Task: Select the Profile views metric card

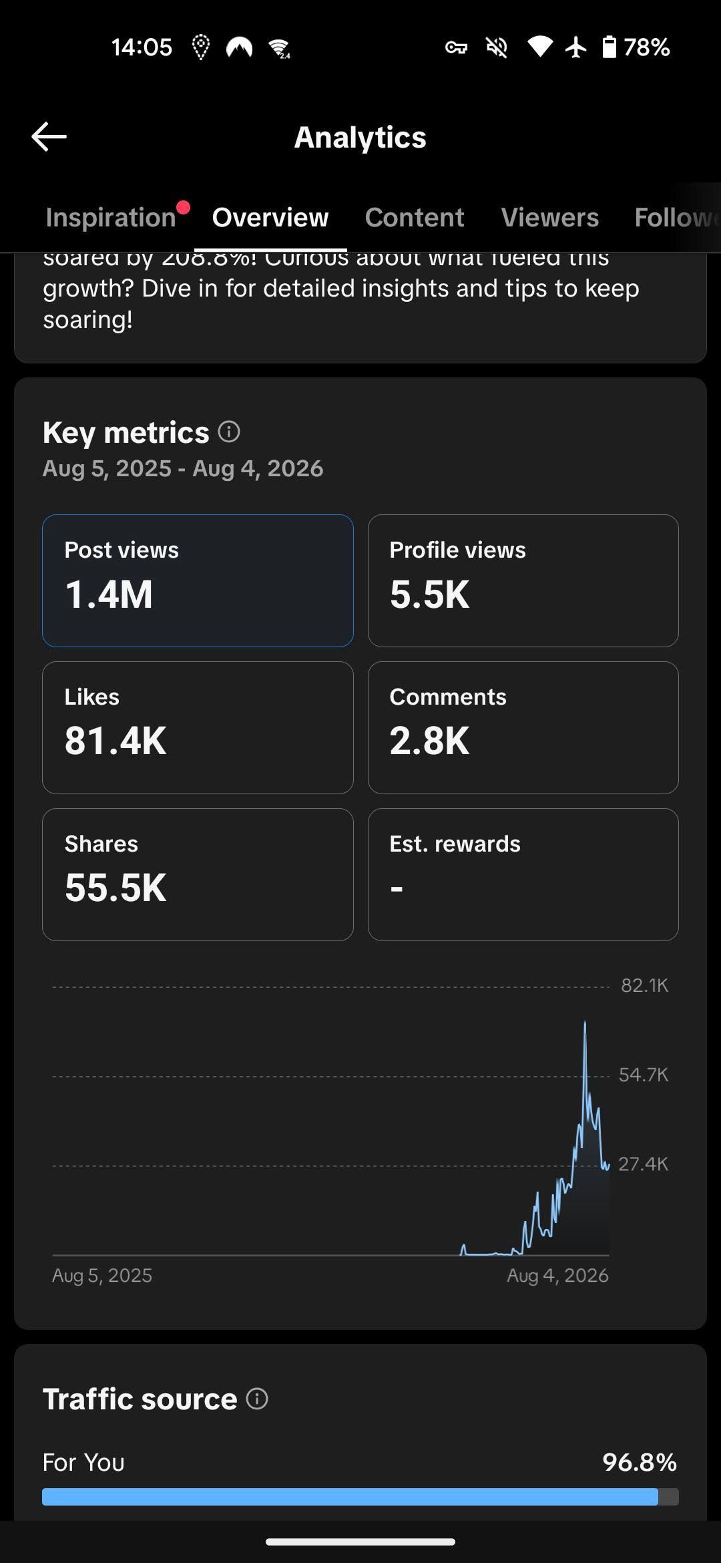Action: 523,580
